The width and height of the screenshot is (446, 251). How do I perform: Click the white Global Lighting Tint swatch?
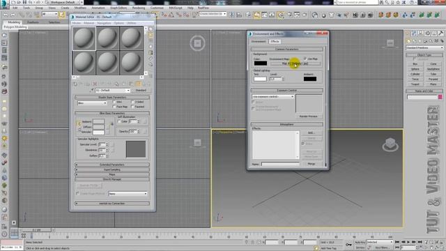pyautogui.click(x=260, y=79)
